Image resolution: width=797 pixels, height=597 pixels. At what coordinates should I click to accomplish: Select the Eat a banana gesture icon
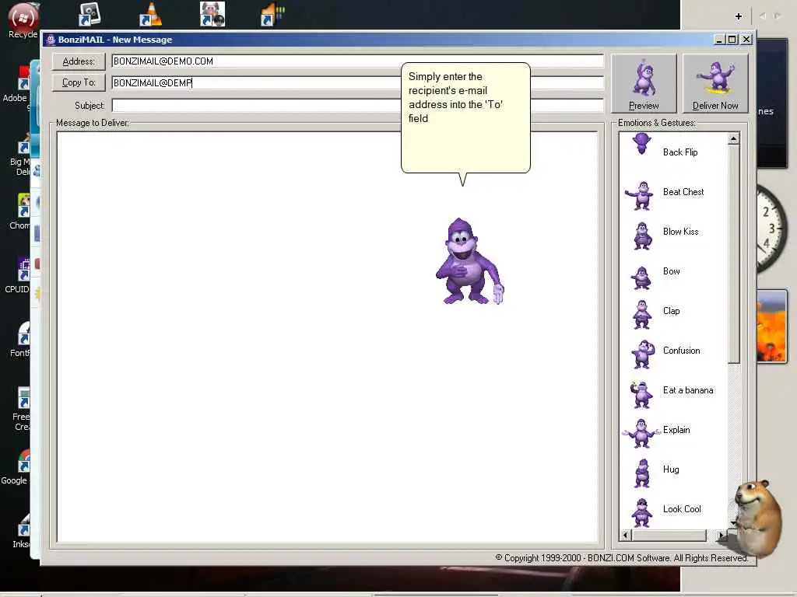641,394
